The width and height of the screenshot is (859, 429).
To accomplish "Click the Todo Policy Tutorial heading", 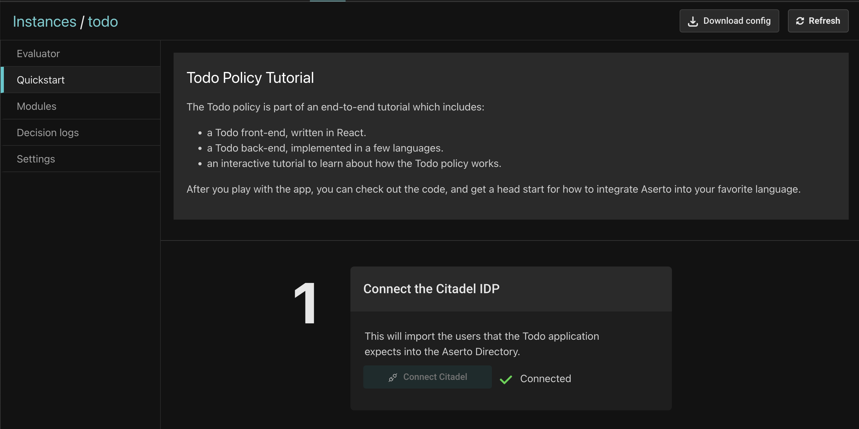I will pyautogui.click(x=250, y=78).
